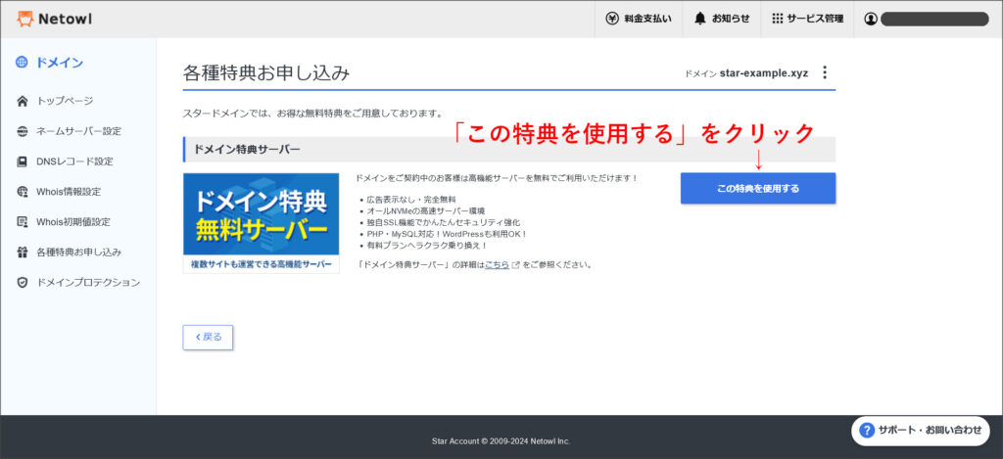Viewport: 1003px width, 459px height.
Task: Click the 各種特典お申し込み gift icon
Action: [x=23, y=252]
